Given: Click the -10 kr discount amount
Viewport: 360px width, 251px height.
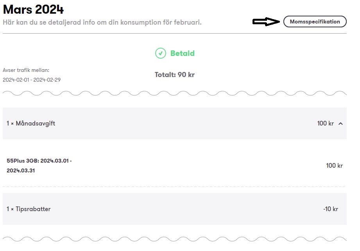Looking at the screenshot, I should [331, 209].
